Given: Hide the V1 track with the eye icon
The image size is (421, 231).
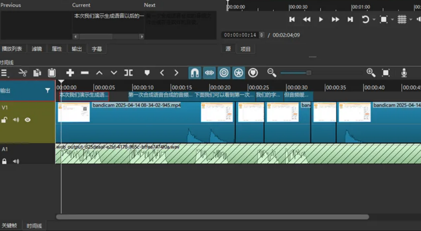Looking at the screenshot, I should pos(28,120).
